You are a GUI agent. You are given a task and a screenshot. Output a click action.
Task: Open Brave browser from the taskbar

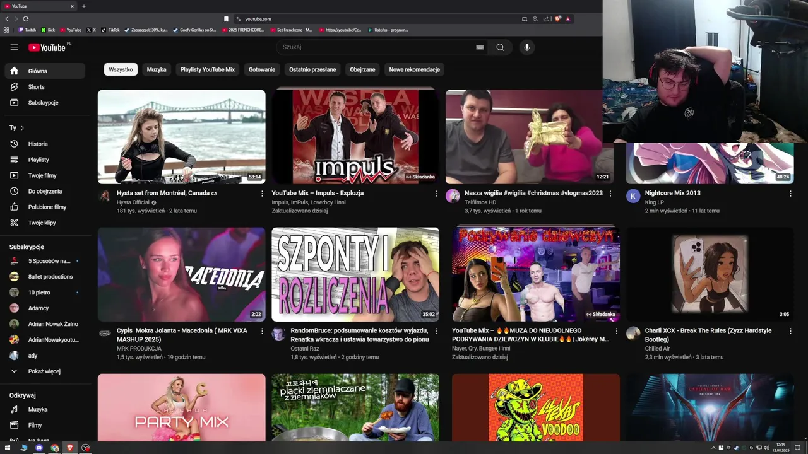70,448
